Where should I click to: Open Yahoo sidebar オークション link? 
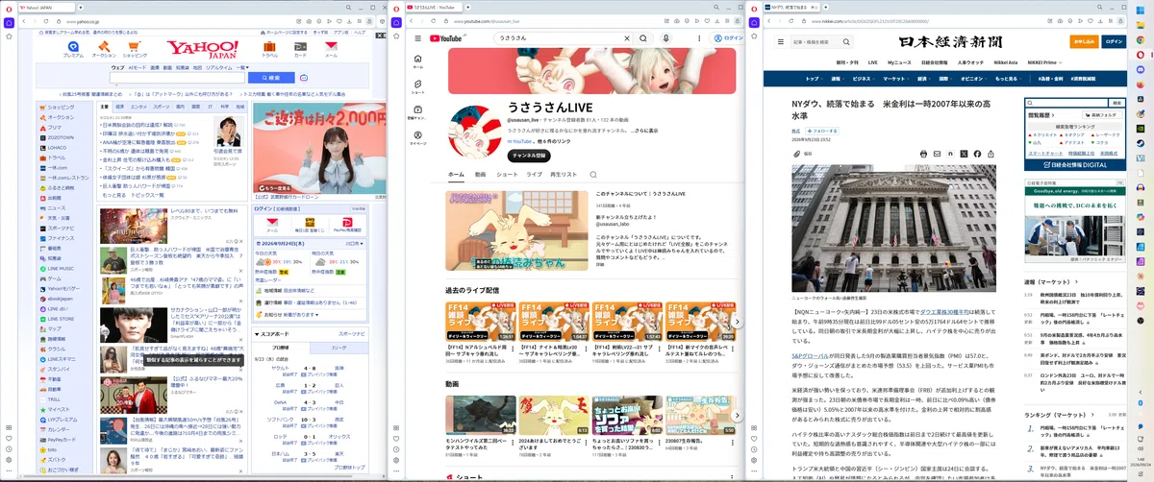(x=61, y=117)
